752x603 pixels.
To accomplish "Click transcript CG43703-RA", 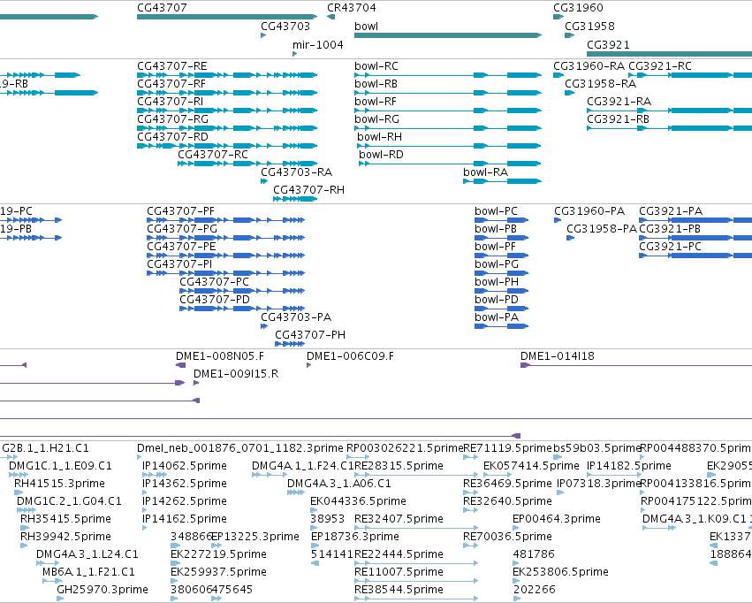I will coord(296,172).
